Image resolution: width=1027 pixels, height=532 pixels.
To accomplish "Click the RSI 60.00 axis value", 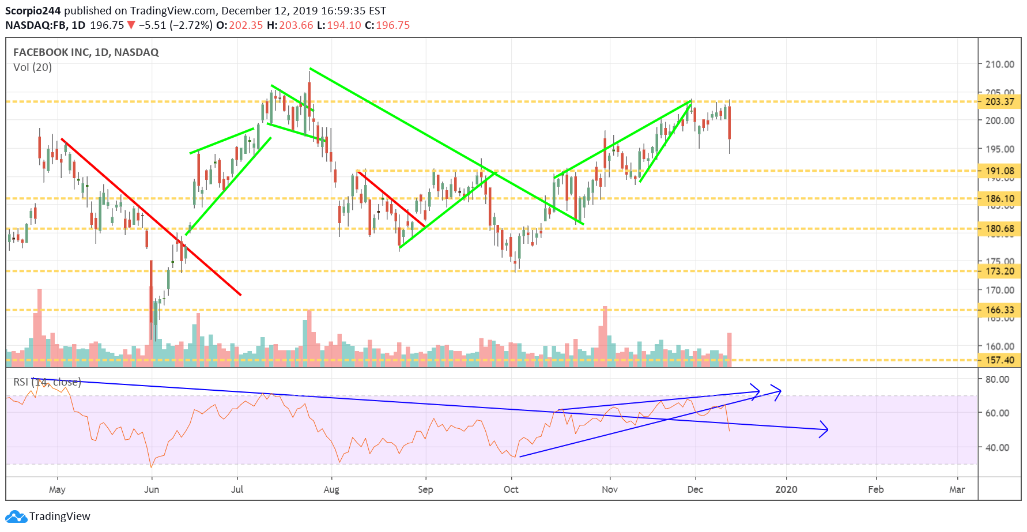I will (997, 413).
